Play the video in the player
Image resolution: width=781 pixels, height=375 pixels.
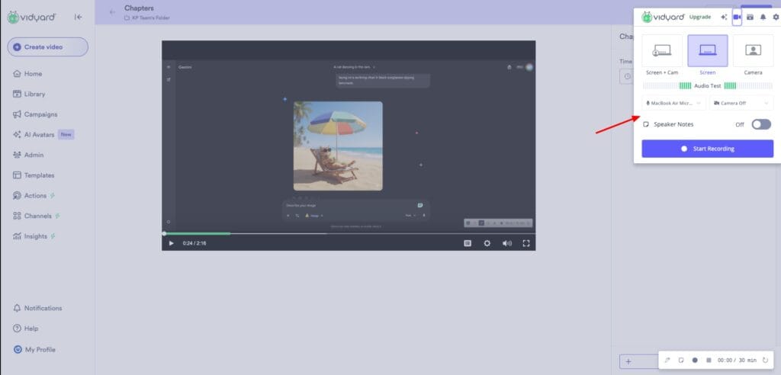click(171, 243)
